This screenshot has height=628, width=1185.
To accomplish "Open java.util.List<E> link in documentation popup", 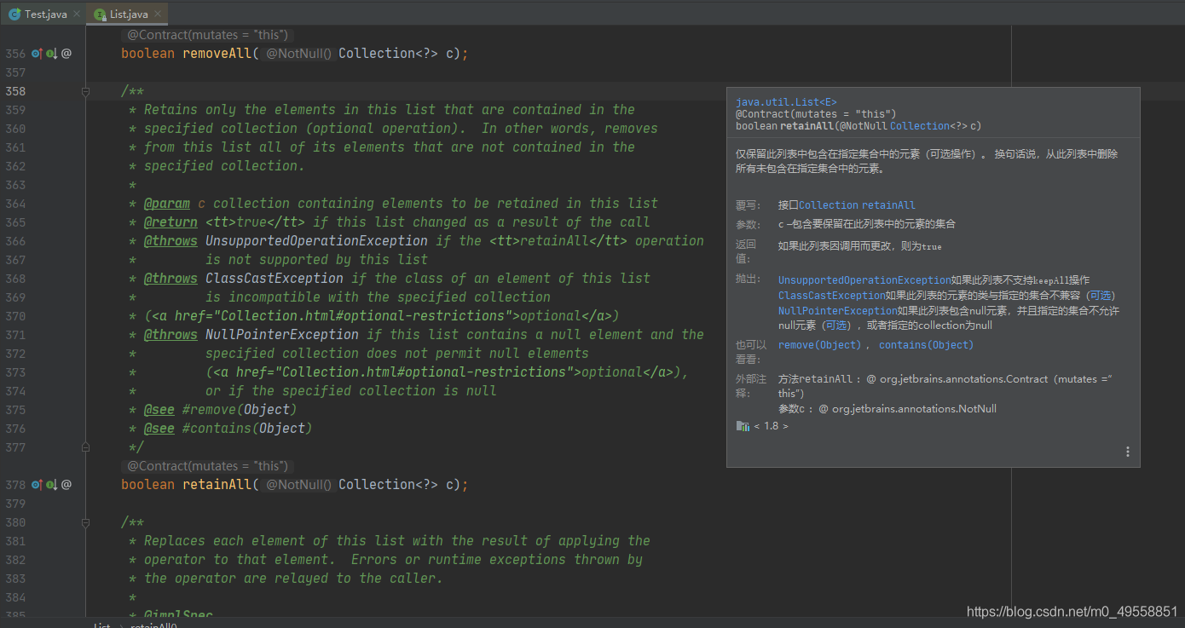I will pyautogui.click(x=786, y=102).
